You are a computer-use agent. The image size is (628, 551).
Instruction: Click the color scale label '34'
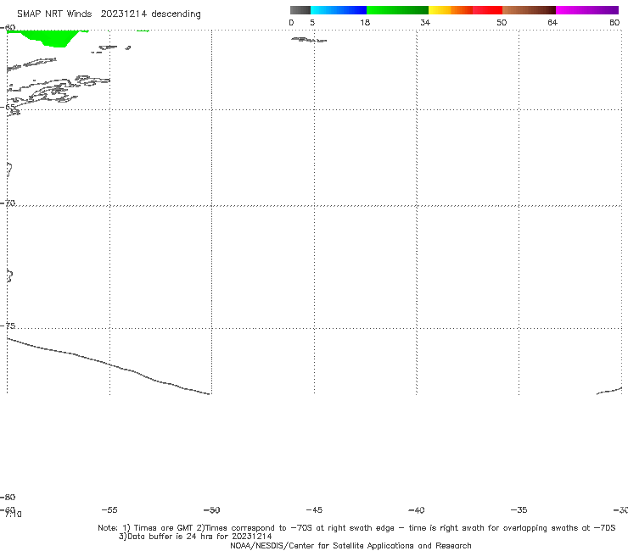click(425, 22)
